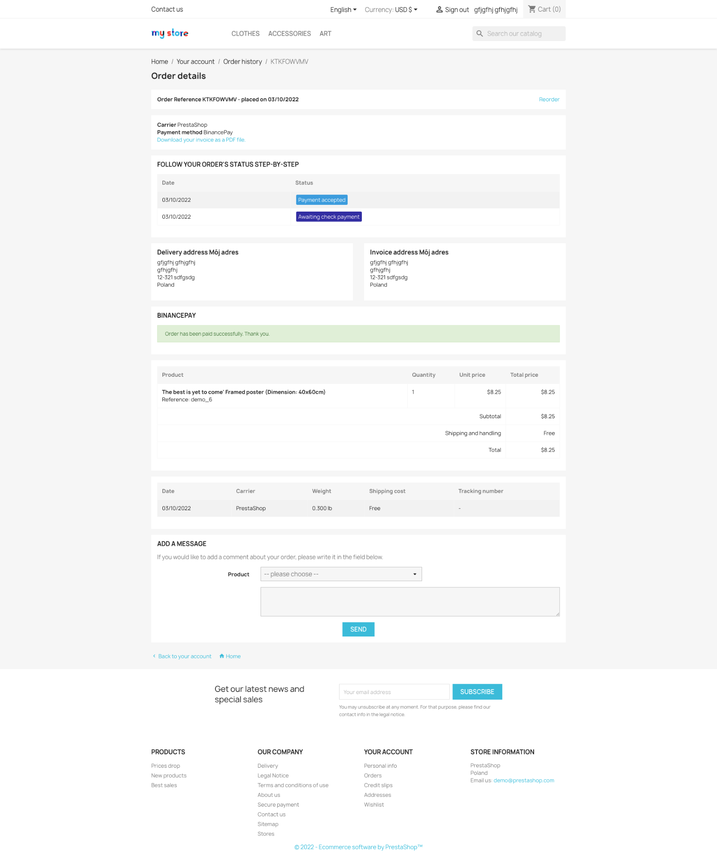Open About us footer link

click(x=269, y=795)
